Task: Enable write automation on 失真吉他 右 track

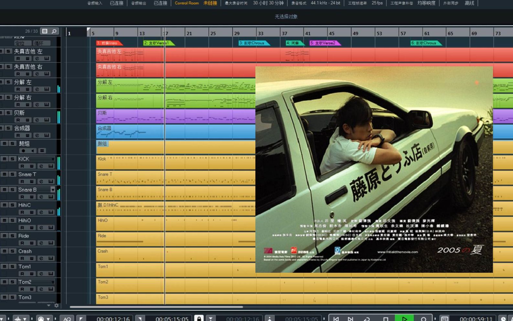Action: (x=27, y=74)
